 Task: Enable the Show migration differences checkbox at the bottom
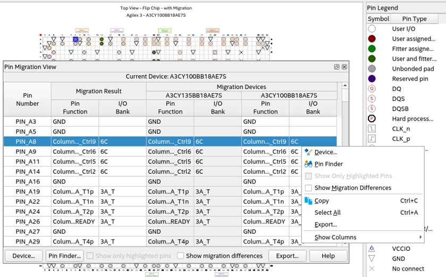coord(180,256)
